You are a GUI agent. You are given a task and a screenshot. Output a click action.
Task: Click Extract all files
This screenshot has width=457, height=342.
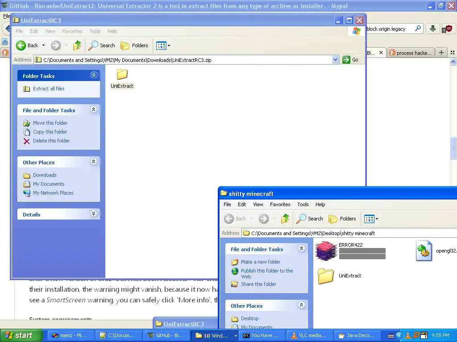coord(49,89)
